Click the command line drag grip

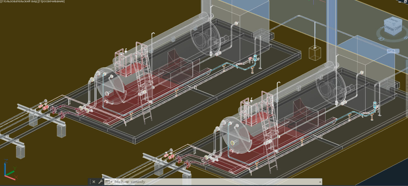pyautogui.click(x=90, y=182)
